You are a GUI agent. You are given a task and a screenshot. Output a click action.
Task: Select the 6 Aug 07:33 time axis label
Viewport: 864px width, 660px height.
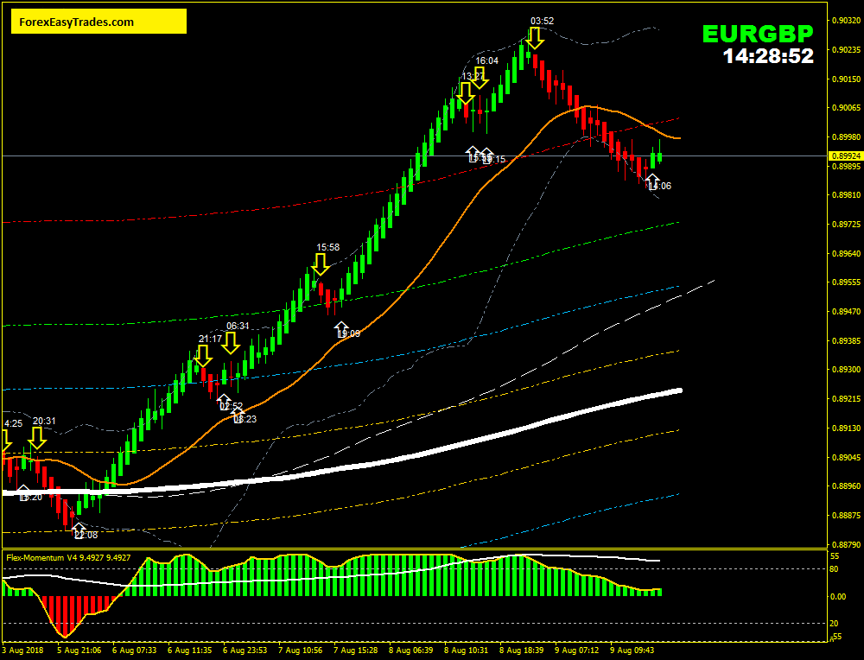(x=134, y=650)
